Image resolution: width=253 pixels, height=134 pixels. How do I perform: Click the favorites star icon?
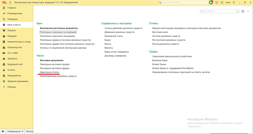click(x=222, y=2)
